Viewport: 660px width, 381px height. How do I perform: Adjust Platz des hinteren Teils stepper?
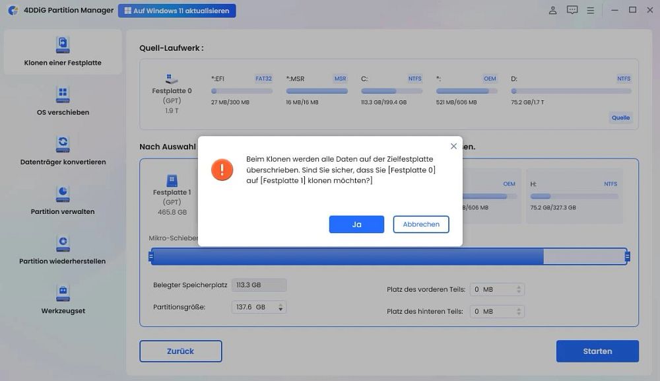(519, 312)
